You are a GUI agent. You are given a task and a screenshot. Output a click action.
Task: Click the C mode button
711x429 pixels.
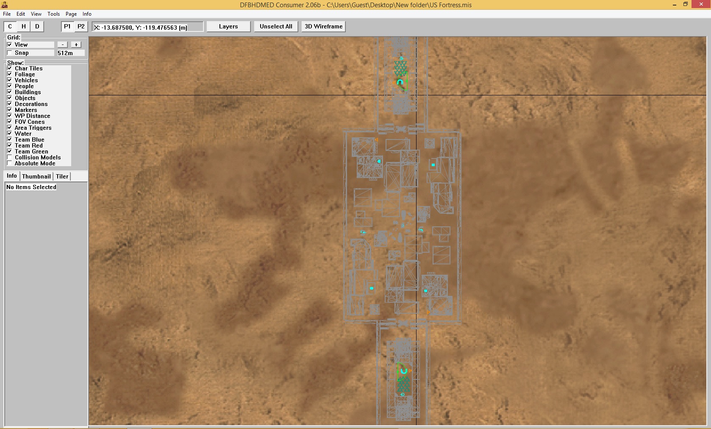[10, 26]
